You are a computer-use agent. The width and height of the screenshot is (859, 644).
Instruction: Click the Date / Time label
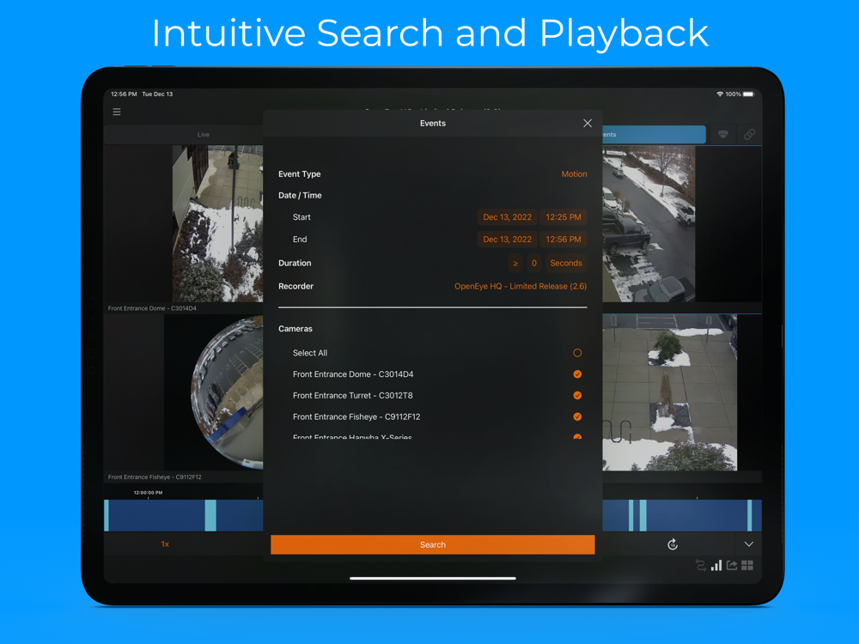point(300,196)
